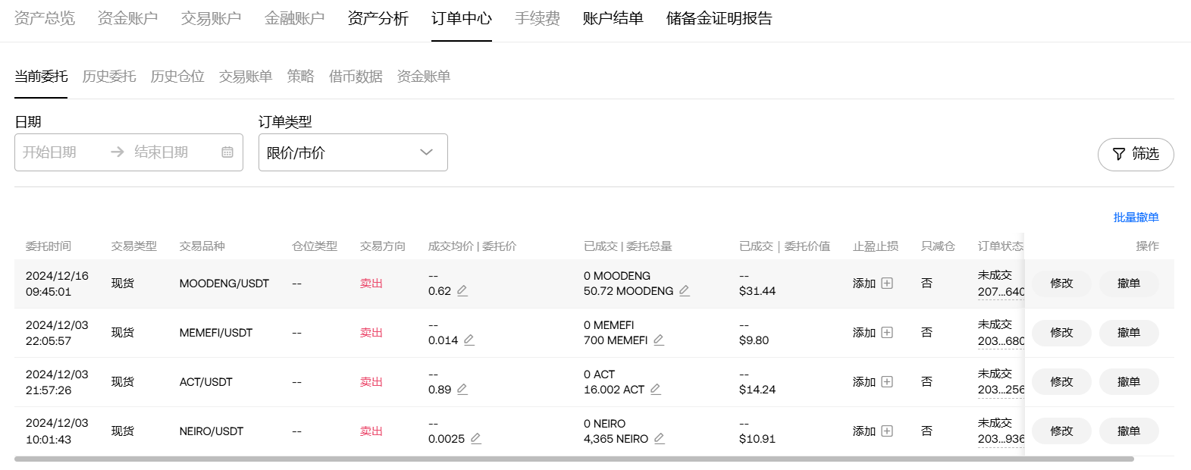Open the date picker calendar icon
The height and width of the screenshot is (470, 1191).
pyautogui.click(x=227, y=152)
